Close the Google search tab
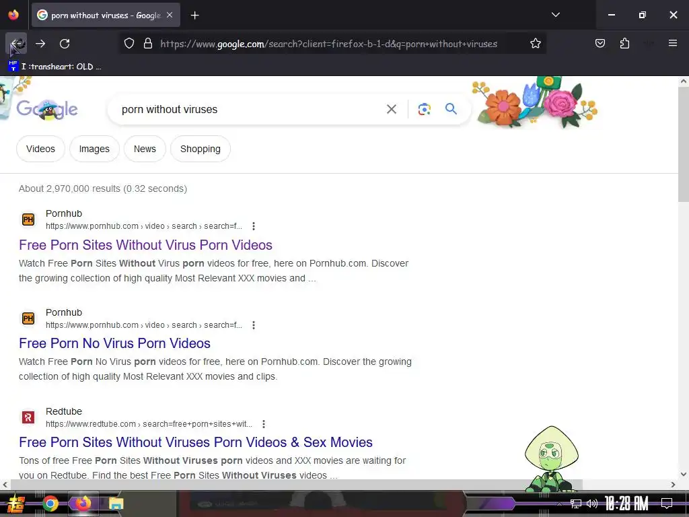 point(170,15)
